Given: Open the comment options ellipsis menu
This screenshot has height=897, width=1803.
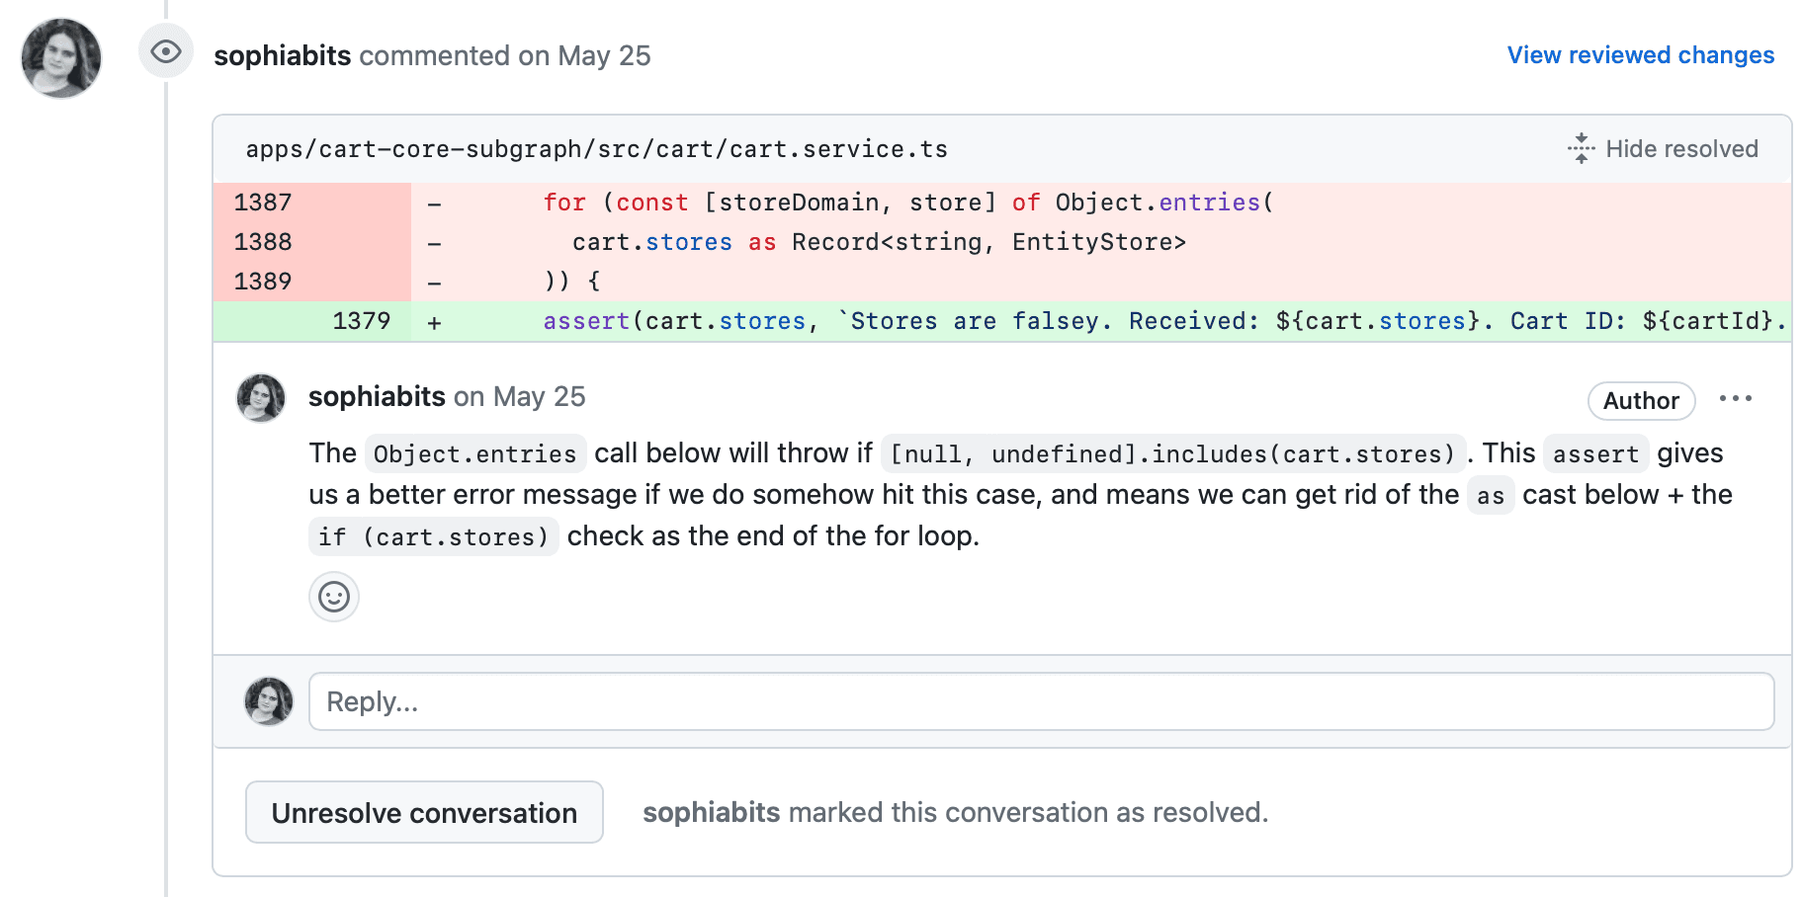Looking at the screenshot, I should pos(1735,398).
